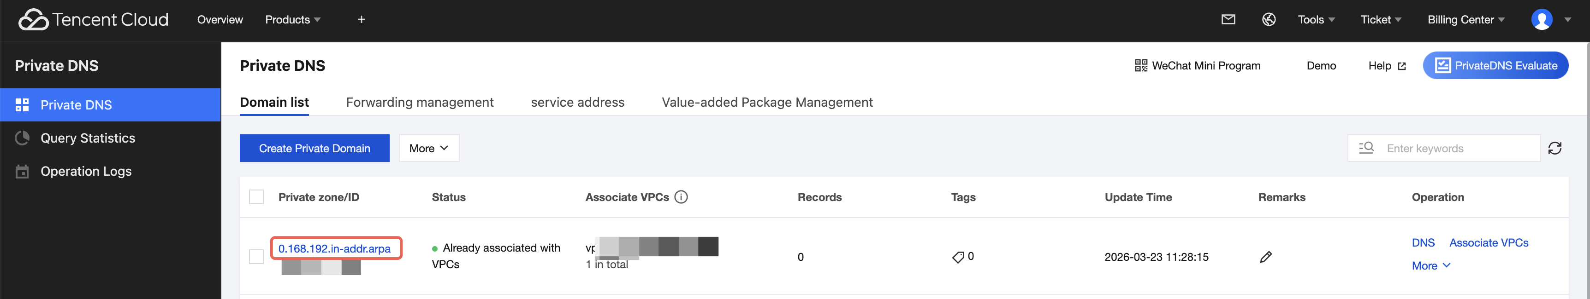Expand the More operations menu in row
The width and height of the screenshot is (1590, 299).
pos(1431,266)
